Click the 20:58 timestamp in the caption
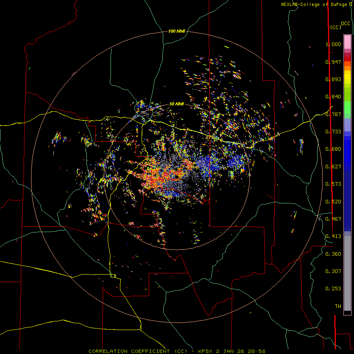 coord(256,351)
